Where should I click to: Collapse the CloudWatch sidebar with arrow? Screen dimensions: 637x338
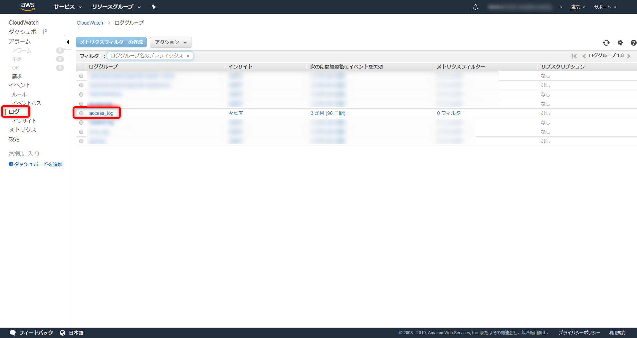coord(68,42)
